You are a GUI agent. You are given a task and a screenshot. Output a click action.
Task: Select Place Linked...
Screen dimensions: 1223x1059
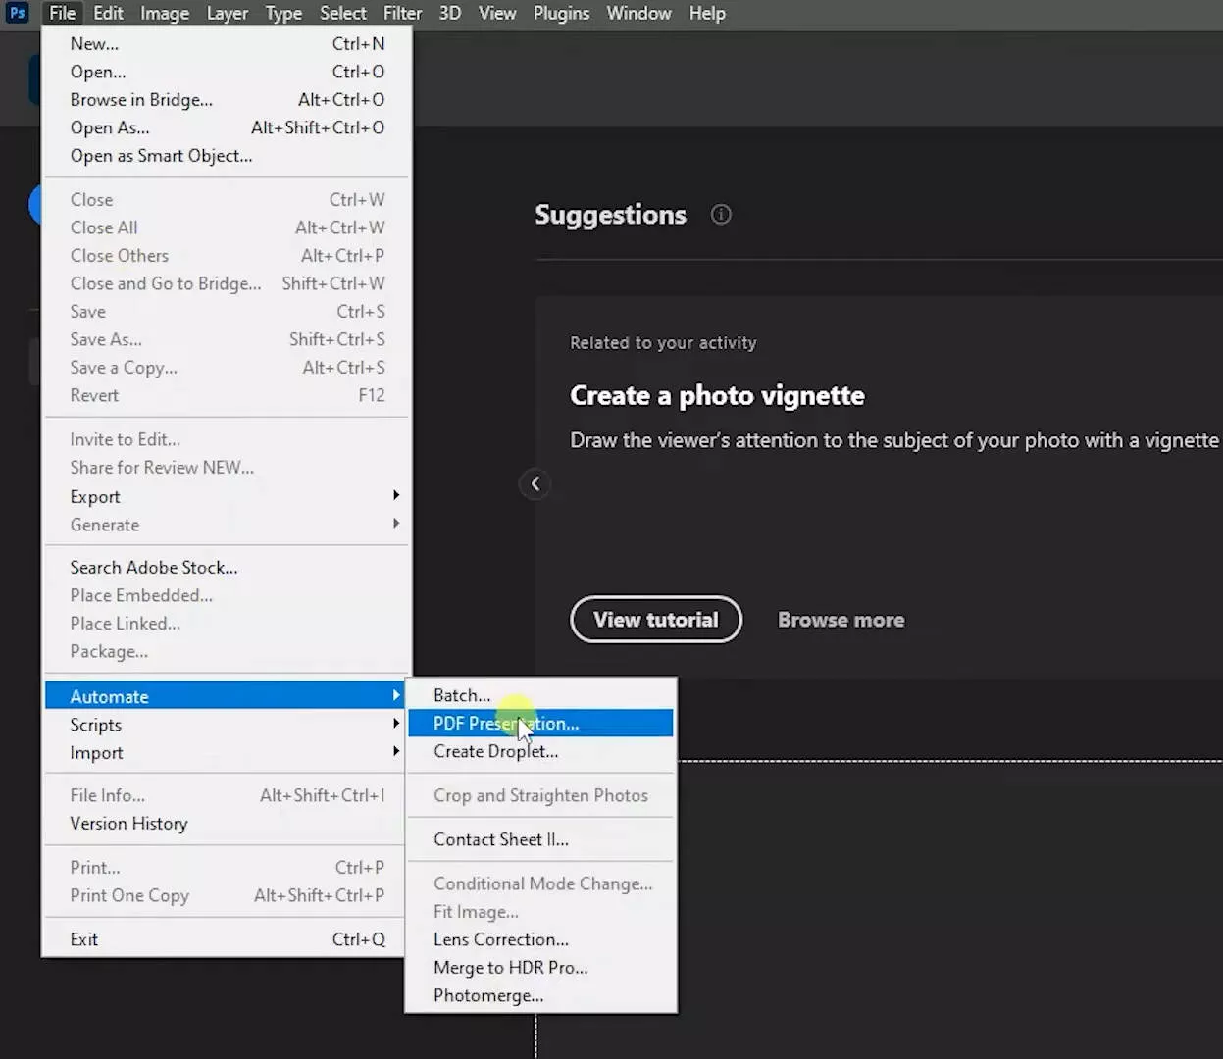227,624
